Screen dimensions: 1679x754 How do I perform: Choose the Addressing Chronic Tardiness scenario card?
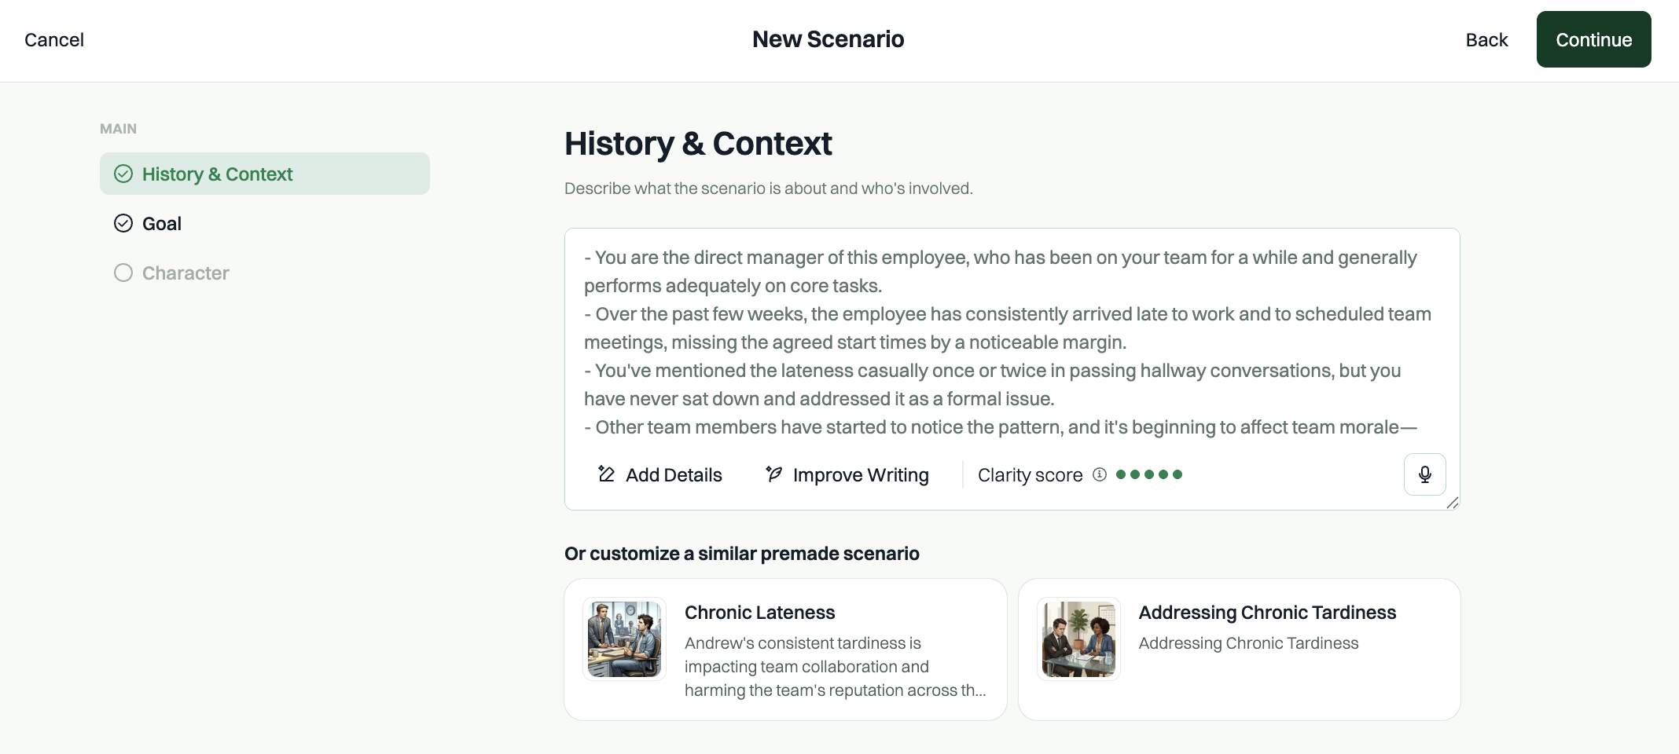(1240, 650)
